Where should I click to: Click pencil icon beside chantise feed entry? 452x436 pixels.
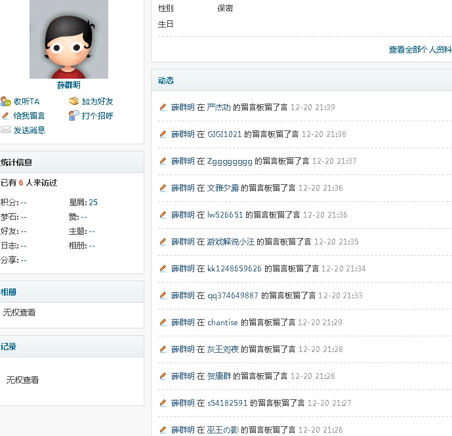click(163, 323)
